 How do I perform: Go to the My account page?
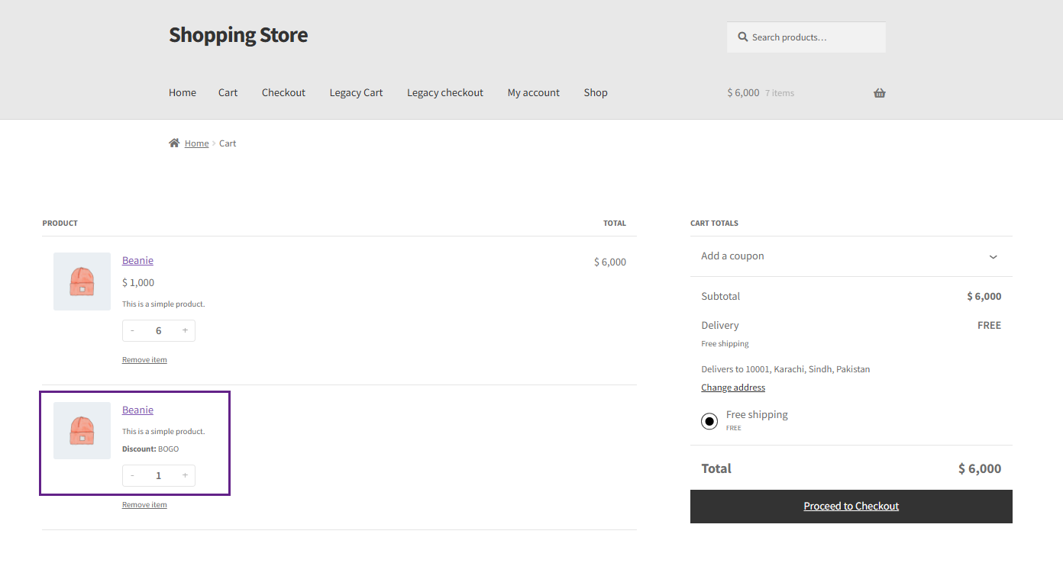click(533, 92)
